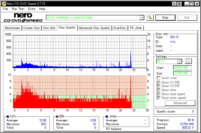Switch to the Create Disc tab
This screenshot has height=133, width=201.
click(x=32, y=28)
